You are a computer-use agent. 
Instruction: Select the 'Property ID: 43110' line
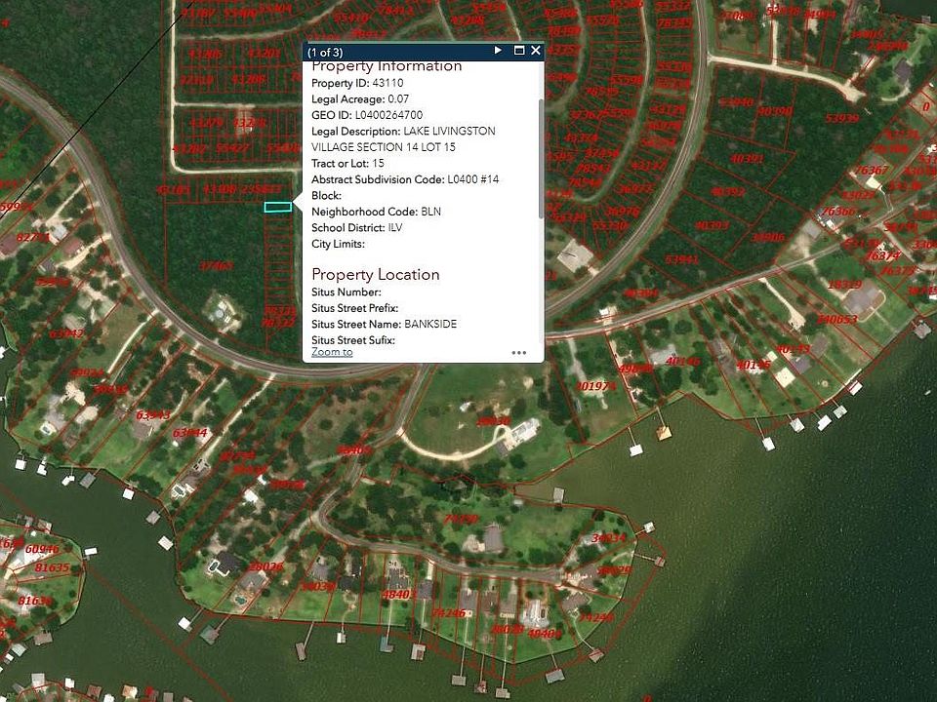pyautogui.click(x=357, y=83)
